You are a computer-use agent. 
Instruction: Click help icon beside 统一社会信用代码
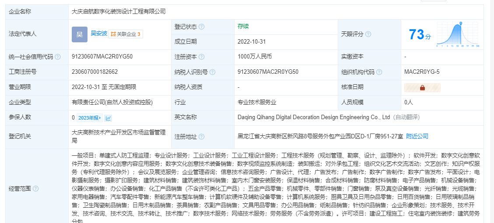pos(58,57)
